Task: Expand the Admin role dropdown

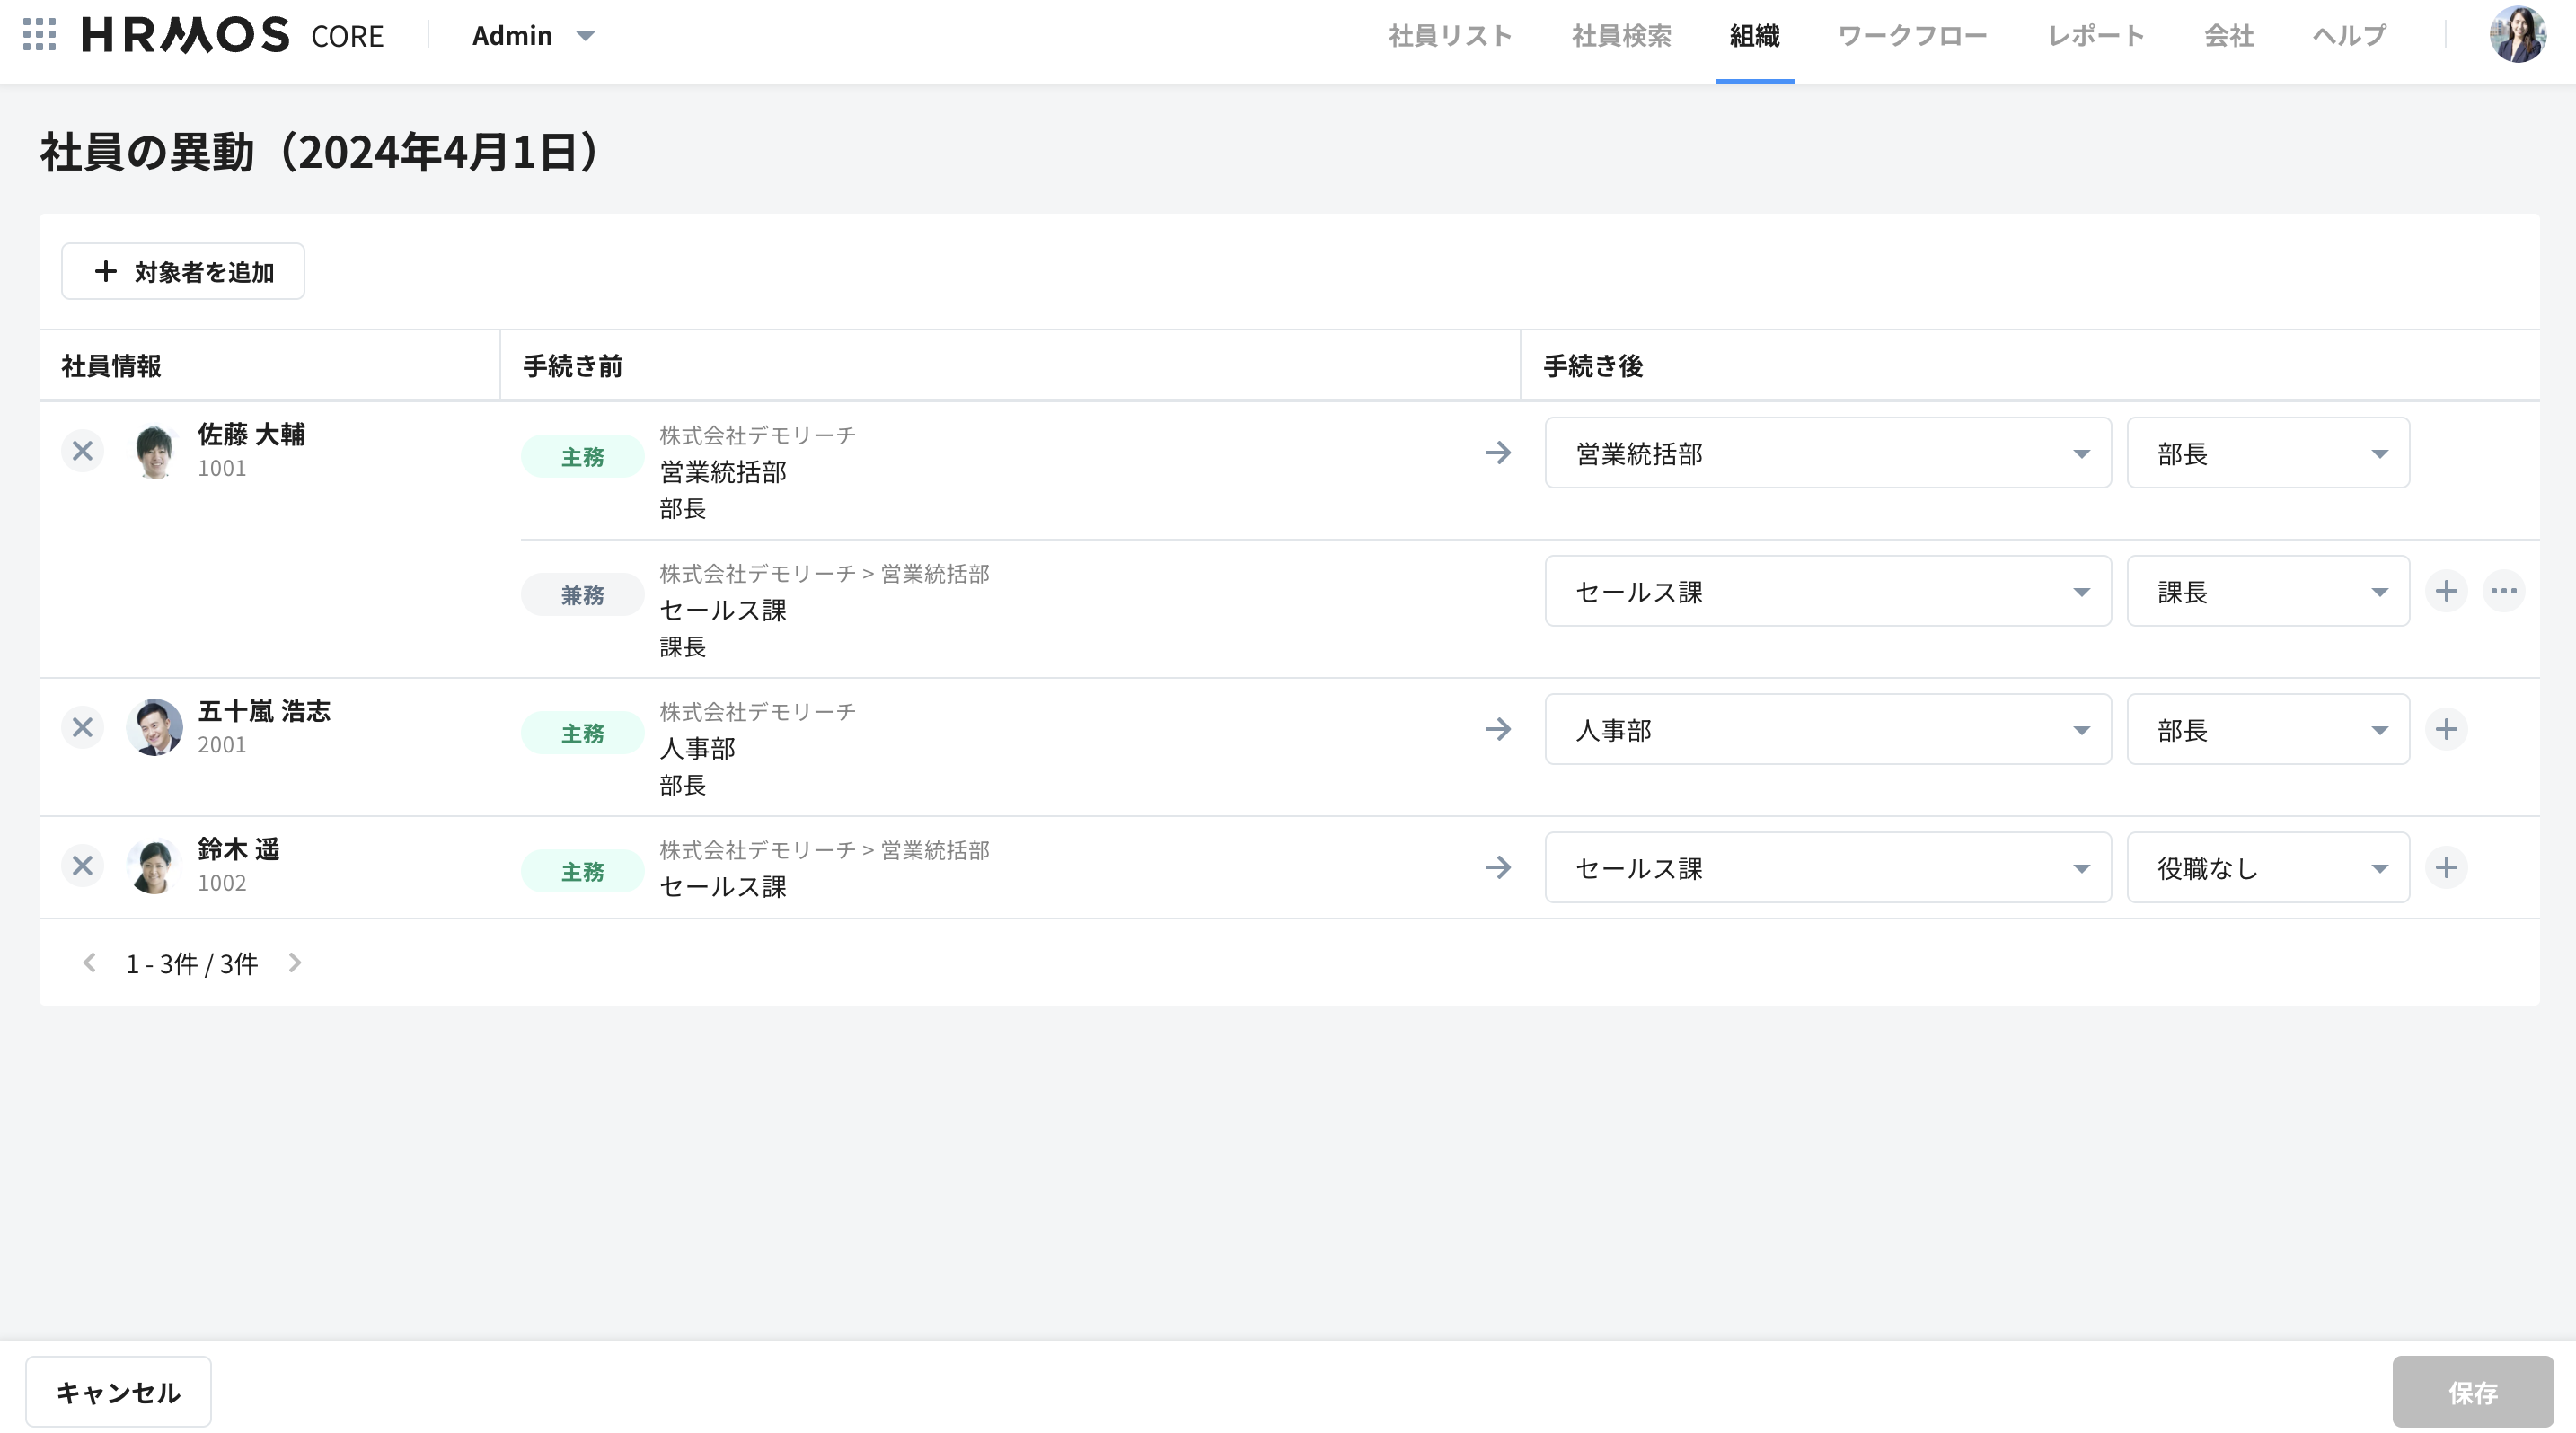Action: [x=533, y=36]
